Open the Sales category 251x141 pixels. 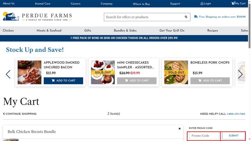tap(244, 31)
